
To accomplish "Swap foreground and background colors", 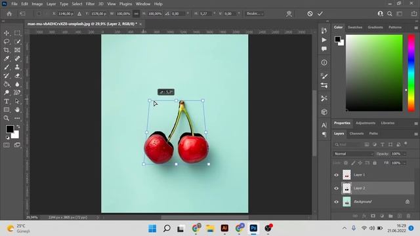I will click(18, 127).
